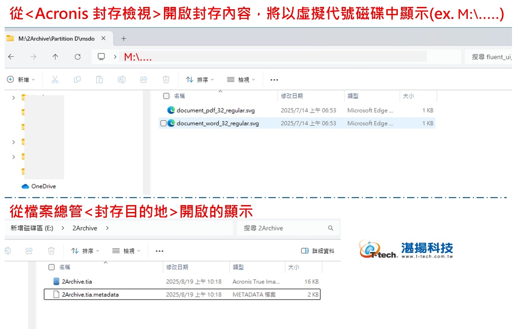Sort lower list by 修改日期 column
Image resolution: width=518 pixels, height=329 pixels.
177,267
